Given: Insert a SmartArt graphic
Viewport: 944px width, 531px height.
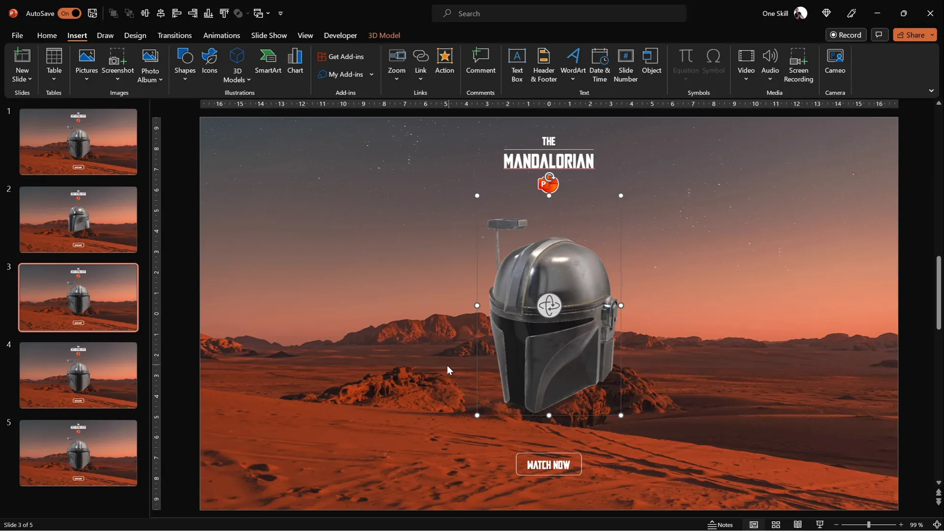Looking at the screenshot, I should point(268,61).
